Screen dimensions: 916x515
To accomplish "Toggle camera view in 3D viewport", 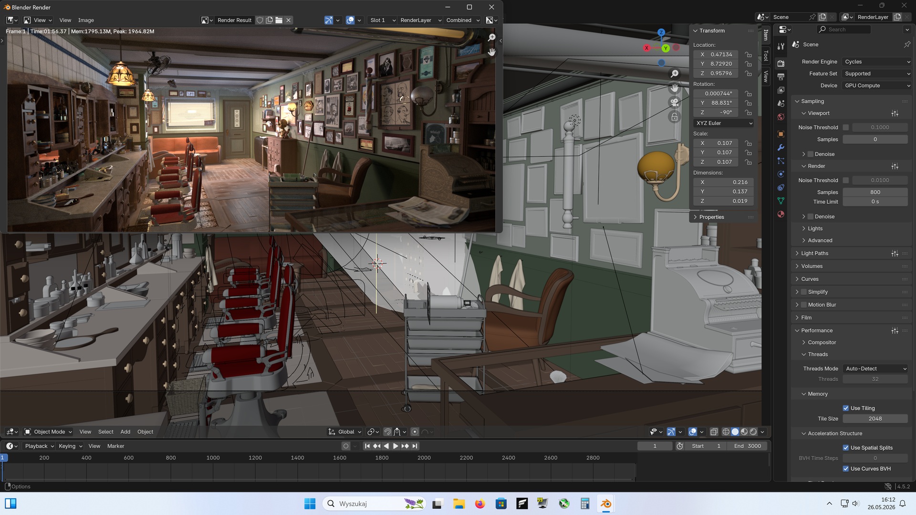I will coord(674,102).
